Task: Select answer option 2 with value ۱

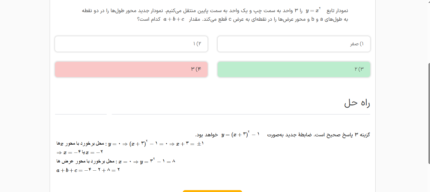Action: (x=131, y=44)
